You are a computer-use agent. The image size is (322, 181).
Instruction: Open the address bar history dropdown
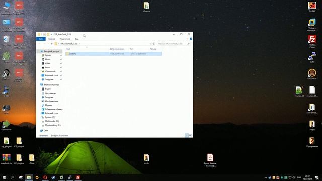coord(150,44)
